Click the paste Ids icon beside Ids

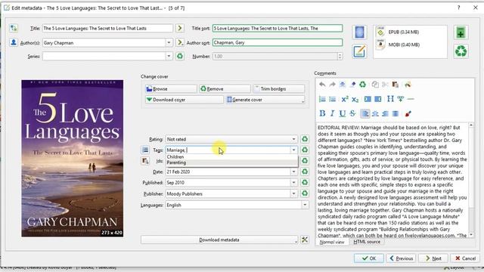(x=145, y=161)
